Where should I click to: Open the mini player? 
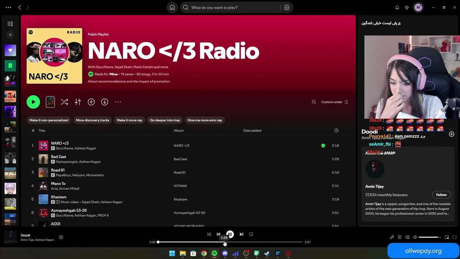[x=447, y=237]
